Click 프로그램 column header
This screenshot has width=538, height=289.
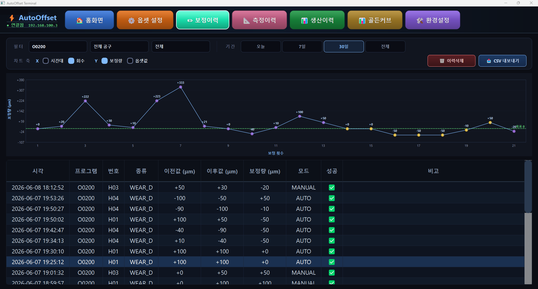coord(86,171)
